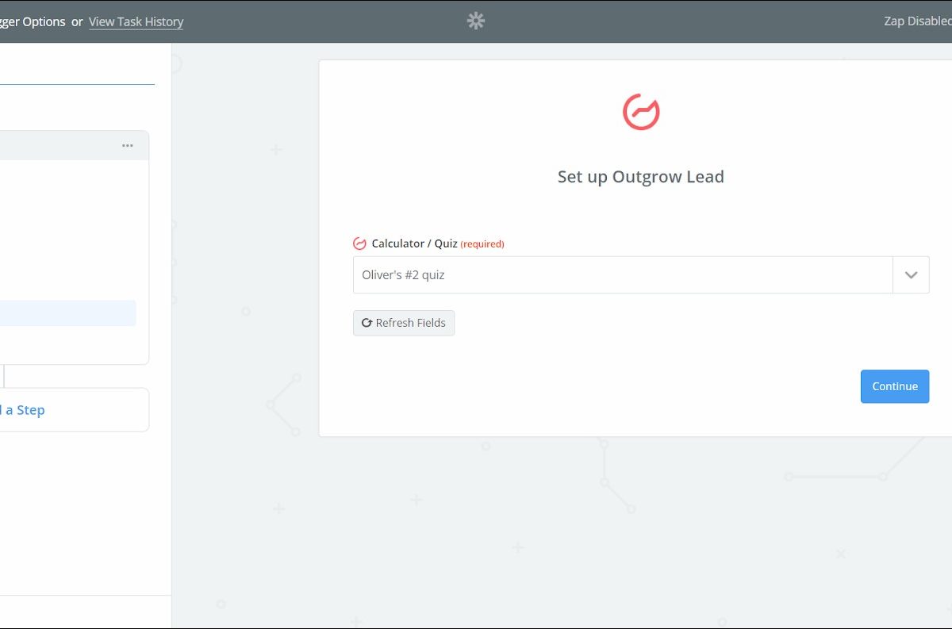Open the three-dot menu on step card
The image size is (952, 629).
[128, 146]
